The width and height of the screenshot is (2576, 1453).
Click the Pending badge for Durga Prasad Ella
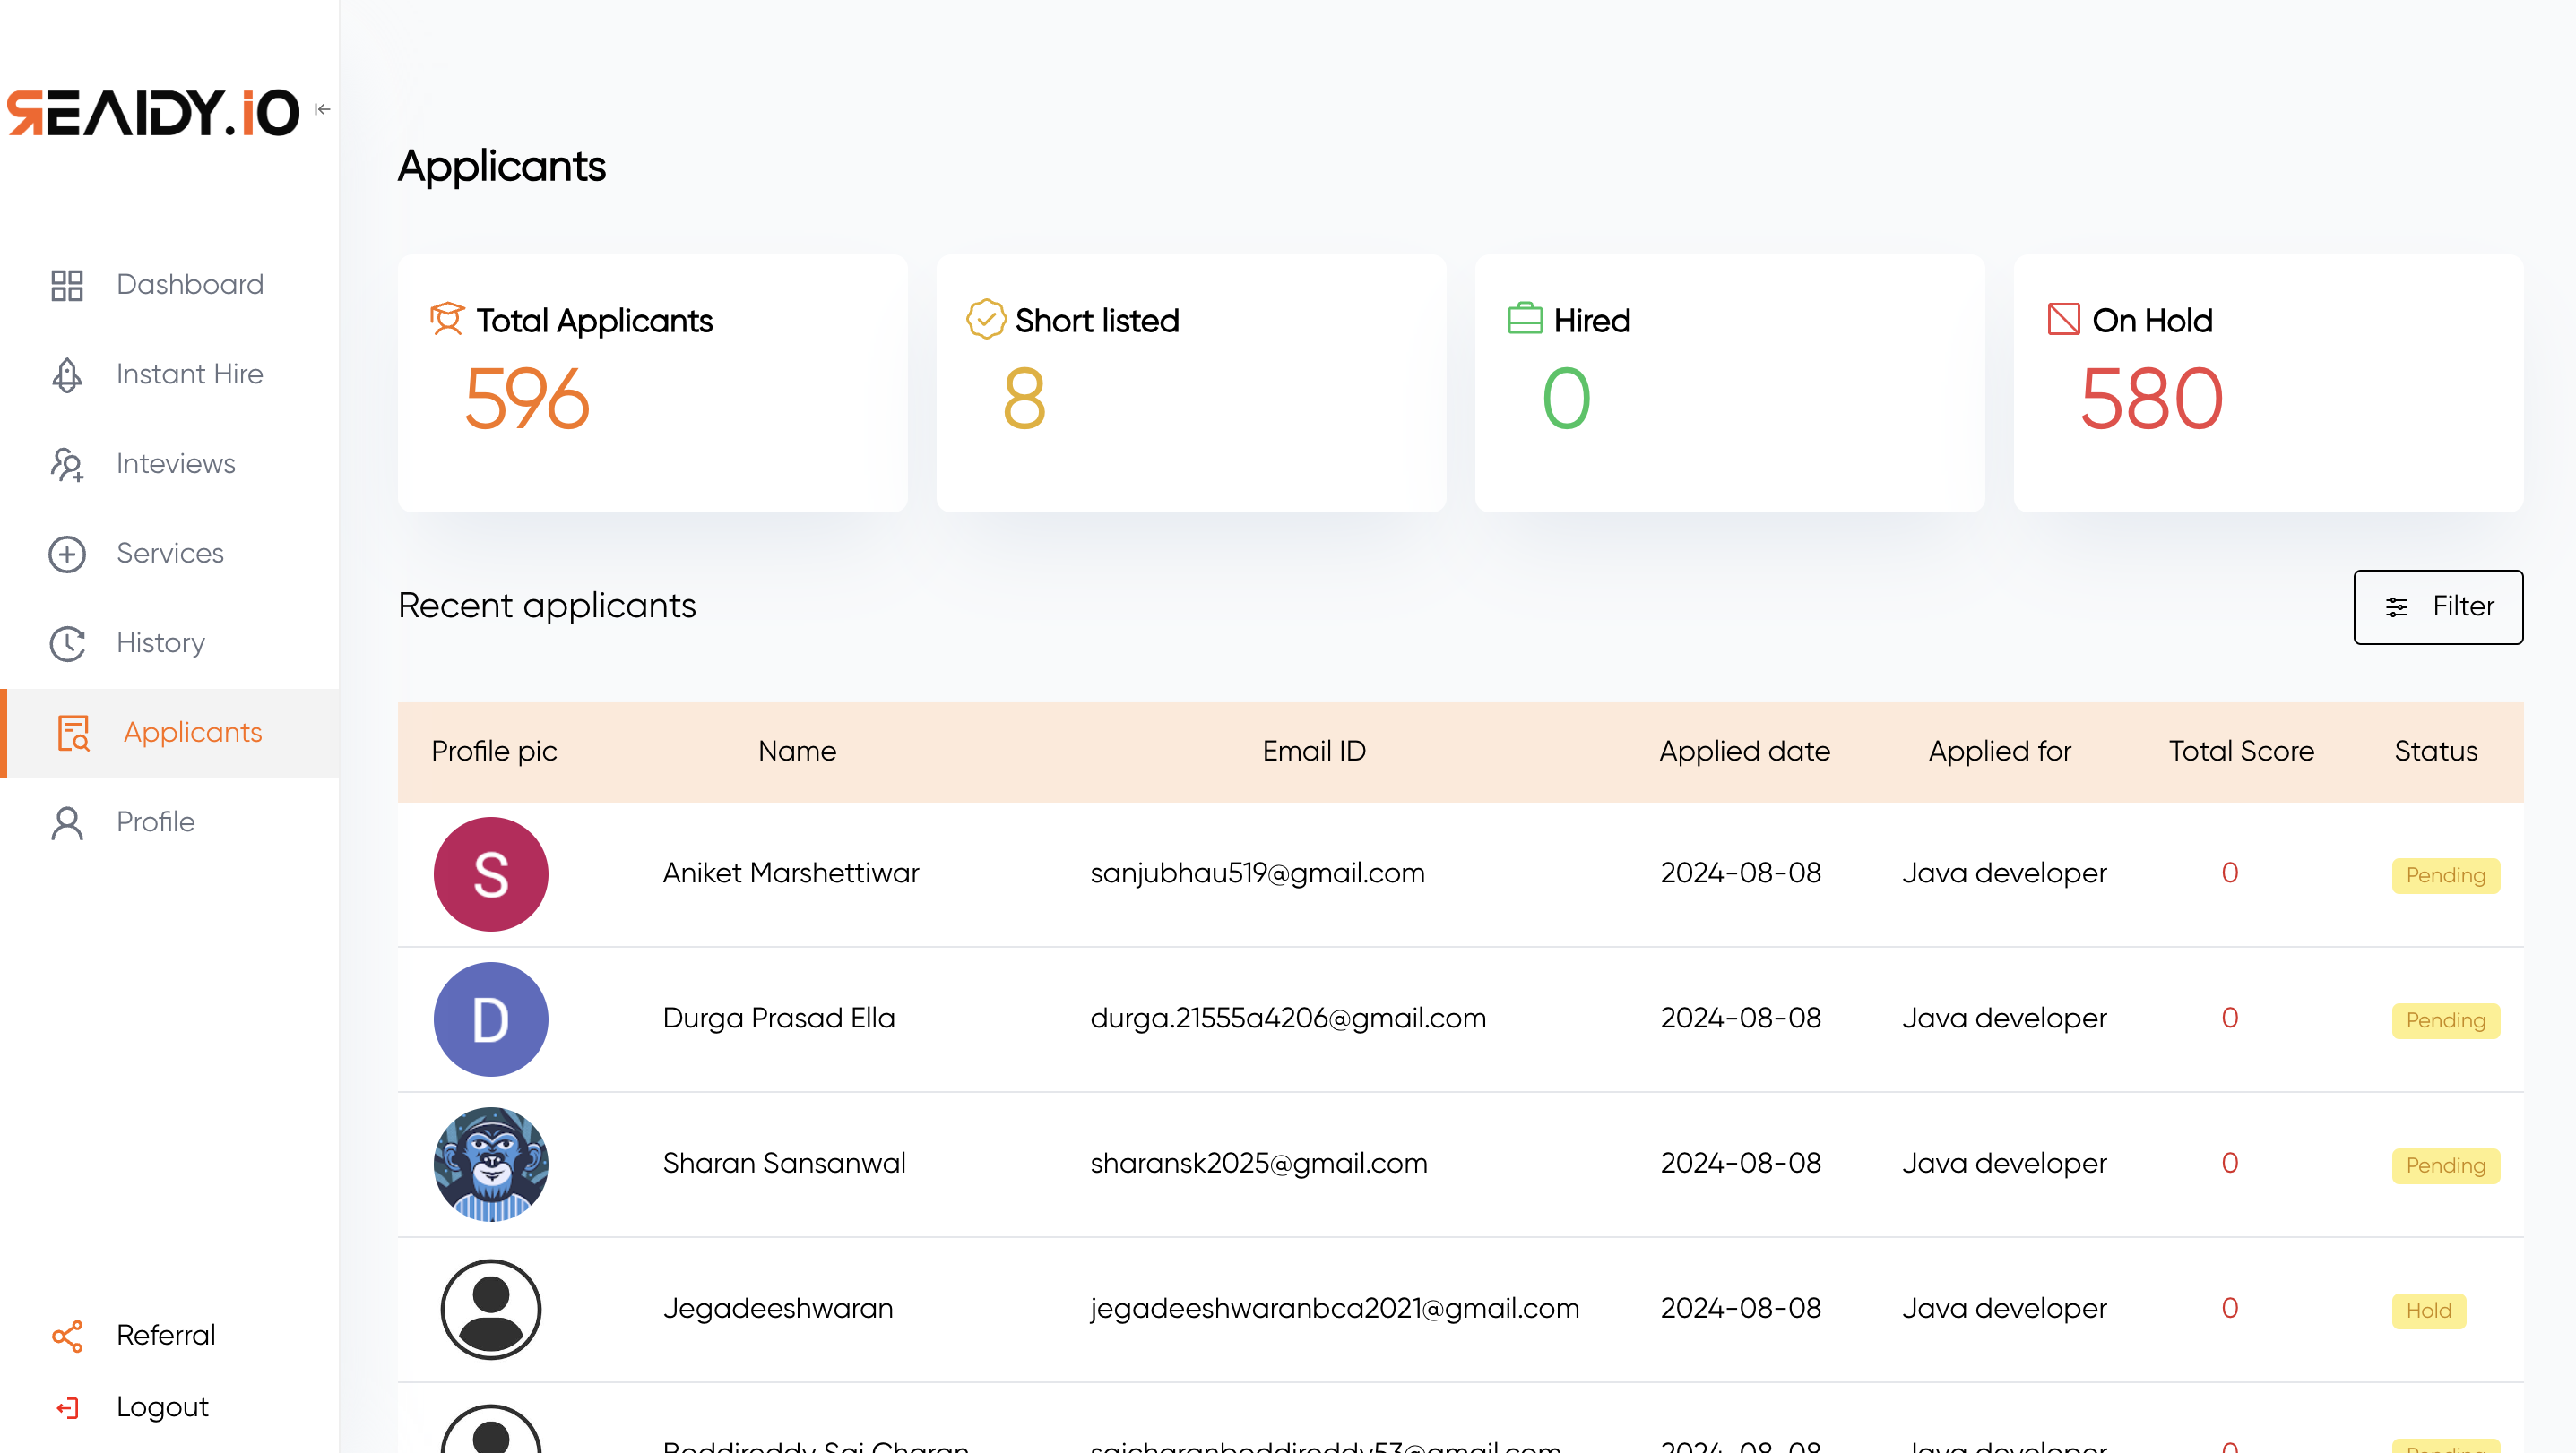[2445, 1020]
